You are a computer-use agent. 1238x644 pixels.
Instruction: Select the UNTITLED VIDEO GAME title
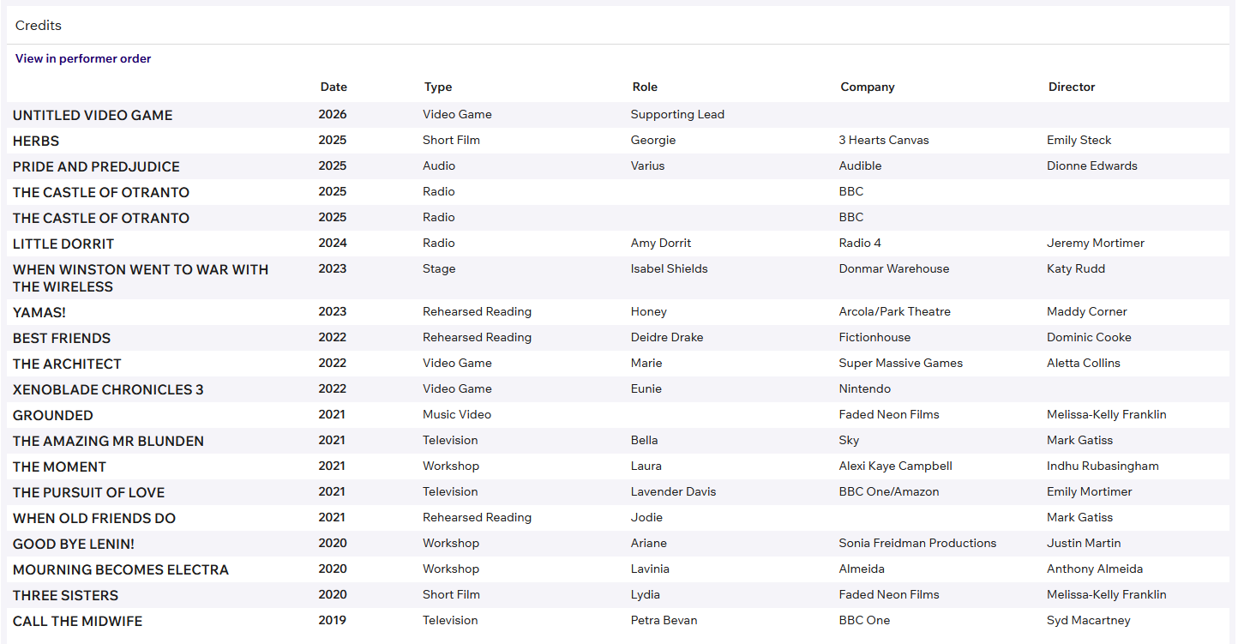(93, 115)
